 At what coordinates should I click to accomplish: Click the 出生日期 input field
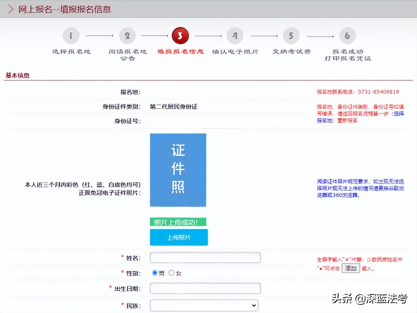(205, 288)
